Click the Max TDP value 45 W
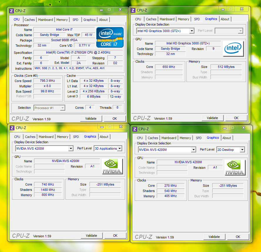Image resolution: width=261 pixels, height=252 pixels. click(88, 35)
